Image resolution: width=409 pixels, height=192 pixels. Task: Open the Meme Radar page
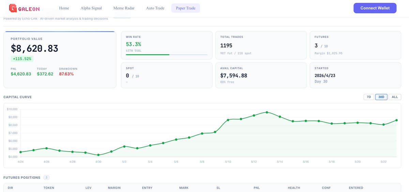coord(124,8)
